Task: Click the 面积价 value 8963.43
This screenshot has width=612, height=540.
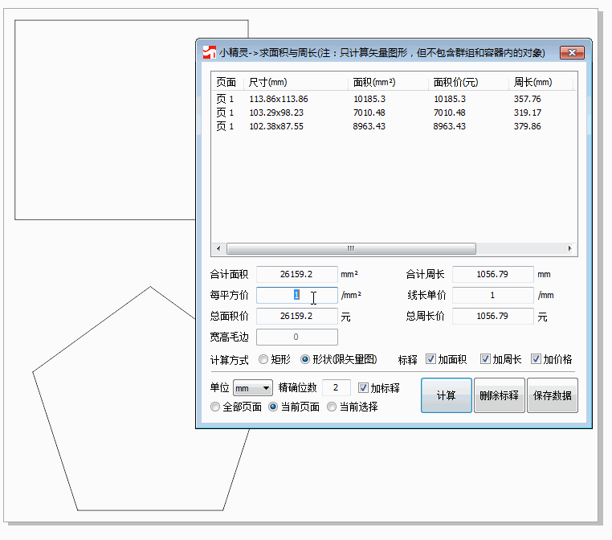Action: pos(449,126)
